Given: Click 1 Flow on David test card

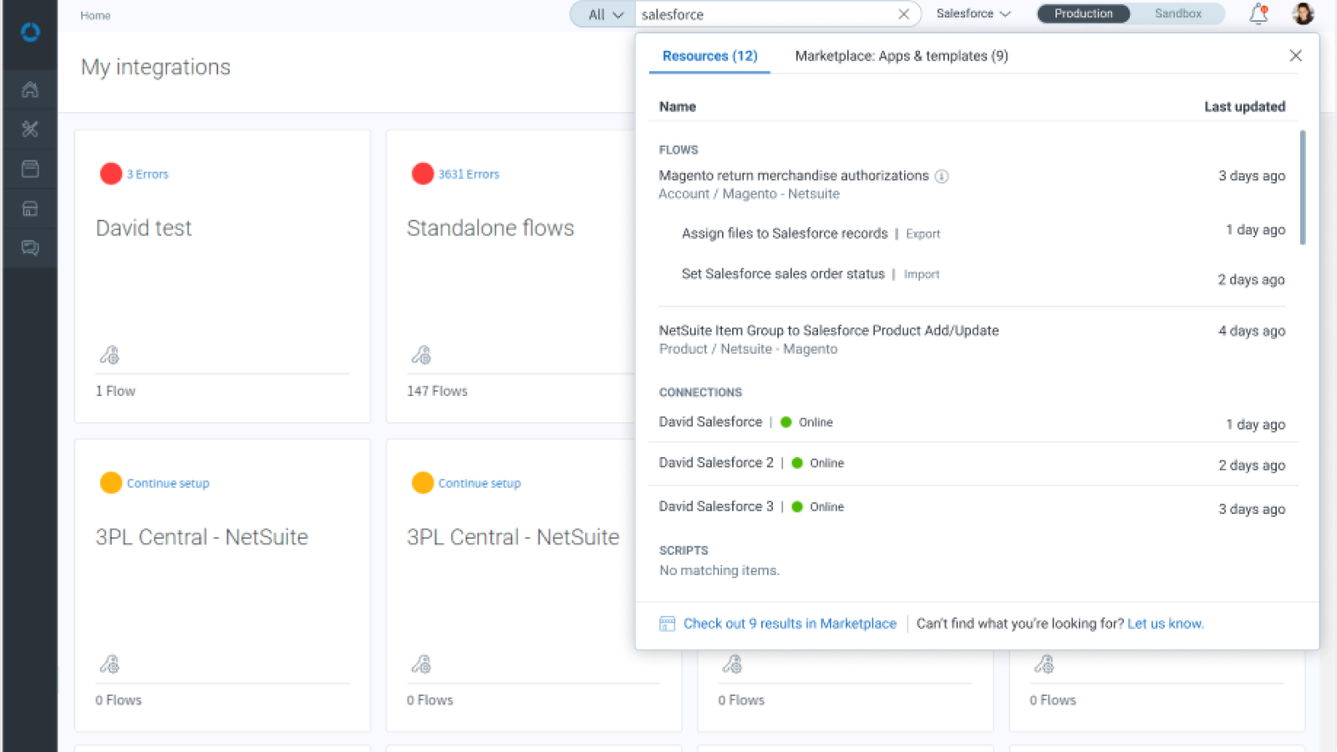Looking at the screenshot, I should [x=115, y=391].
